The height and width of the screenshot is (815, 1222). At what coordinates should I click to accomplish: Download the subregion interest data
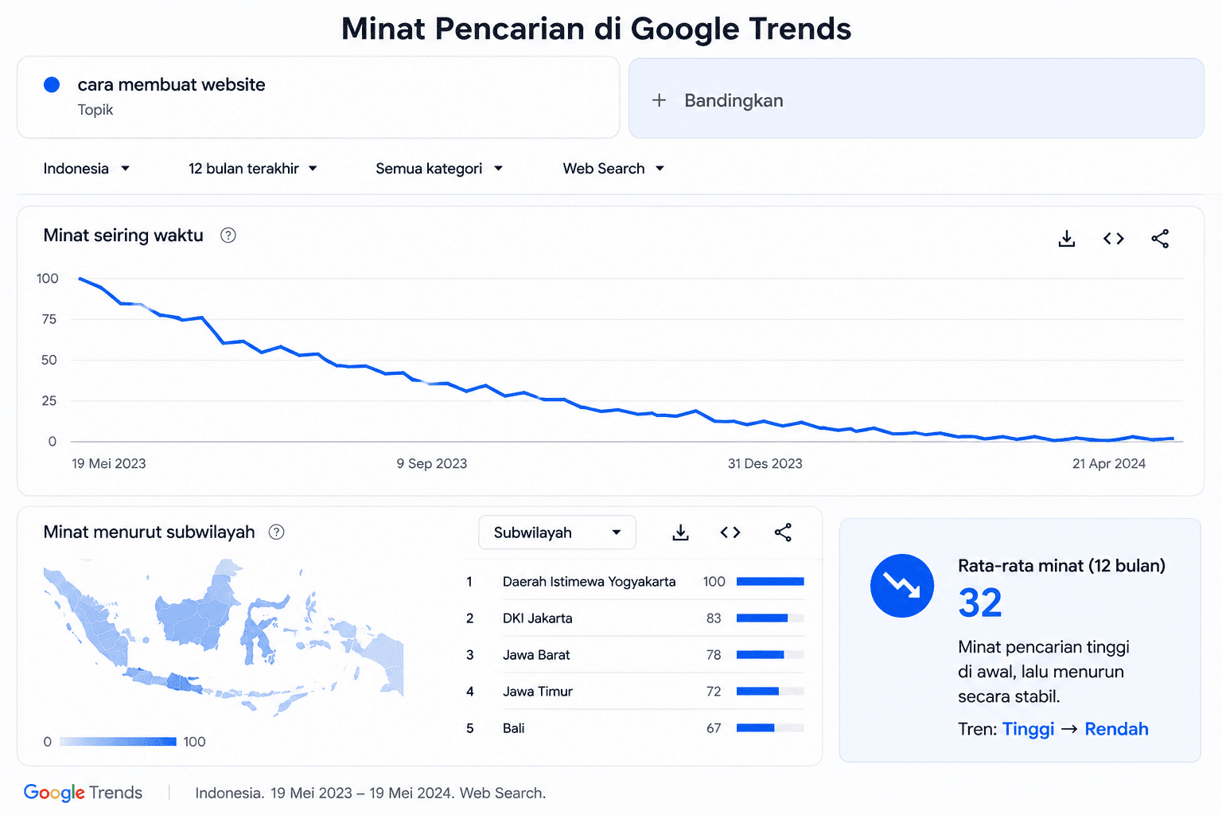coord(680,532)
